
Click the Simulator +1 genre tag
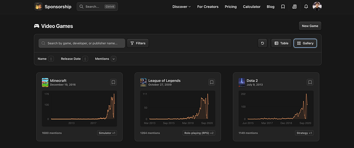(107, 133)
